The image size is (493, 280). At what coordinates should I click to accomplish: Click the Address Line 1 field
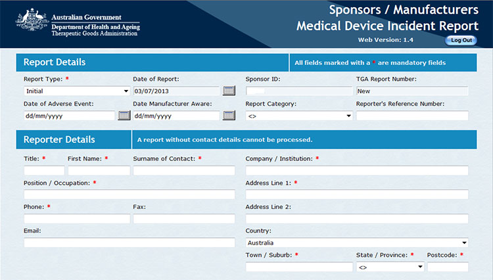coord(356,195)
